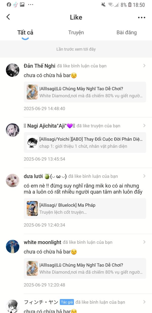
Task: Tap the Facebook notification icon in status bar
Action: point(9,5)
